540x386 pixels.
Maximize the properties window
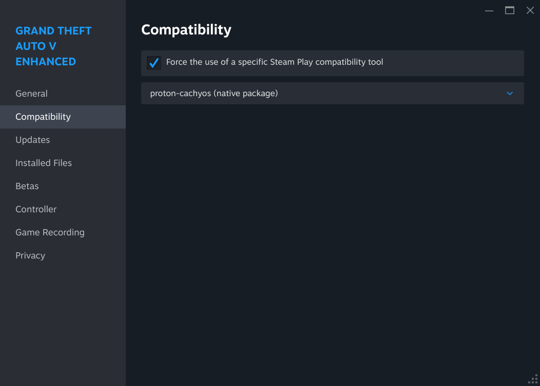pyautogui.click(x=510, y=11)
